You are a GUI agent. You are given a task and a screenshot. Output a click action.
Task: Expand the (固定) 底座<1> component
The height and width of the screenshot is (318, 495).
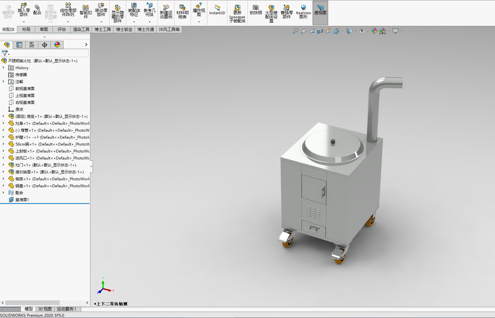[3, 116]
